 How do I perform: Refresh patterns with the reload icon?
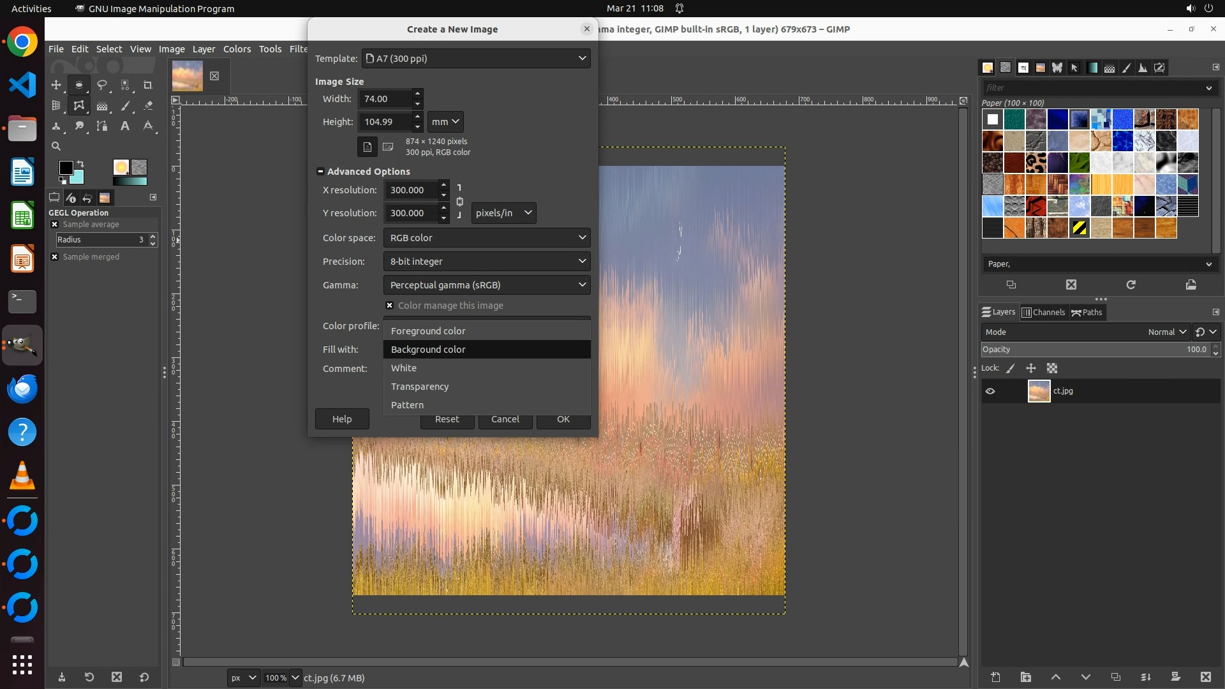1131,285
